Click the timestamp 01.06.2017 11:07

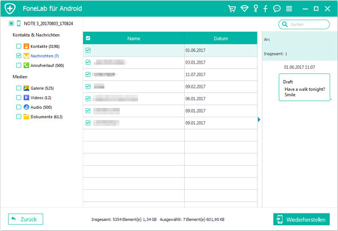pos(300,67)
